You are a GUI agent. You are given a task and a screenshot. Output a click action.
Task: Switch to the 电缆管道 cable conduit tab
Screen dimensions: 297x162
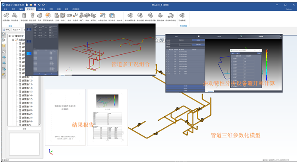click(x=42, y=9)
